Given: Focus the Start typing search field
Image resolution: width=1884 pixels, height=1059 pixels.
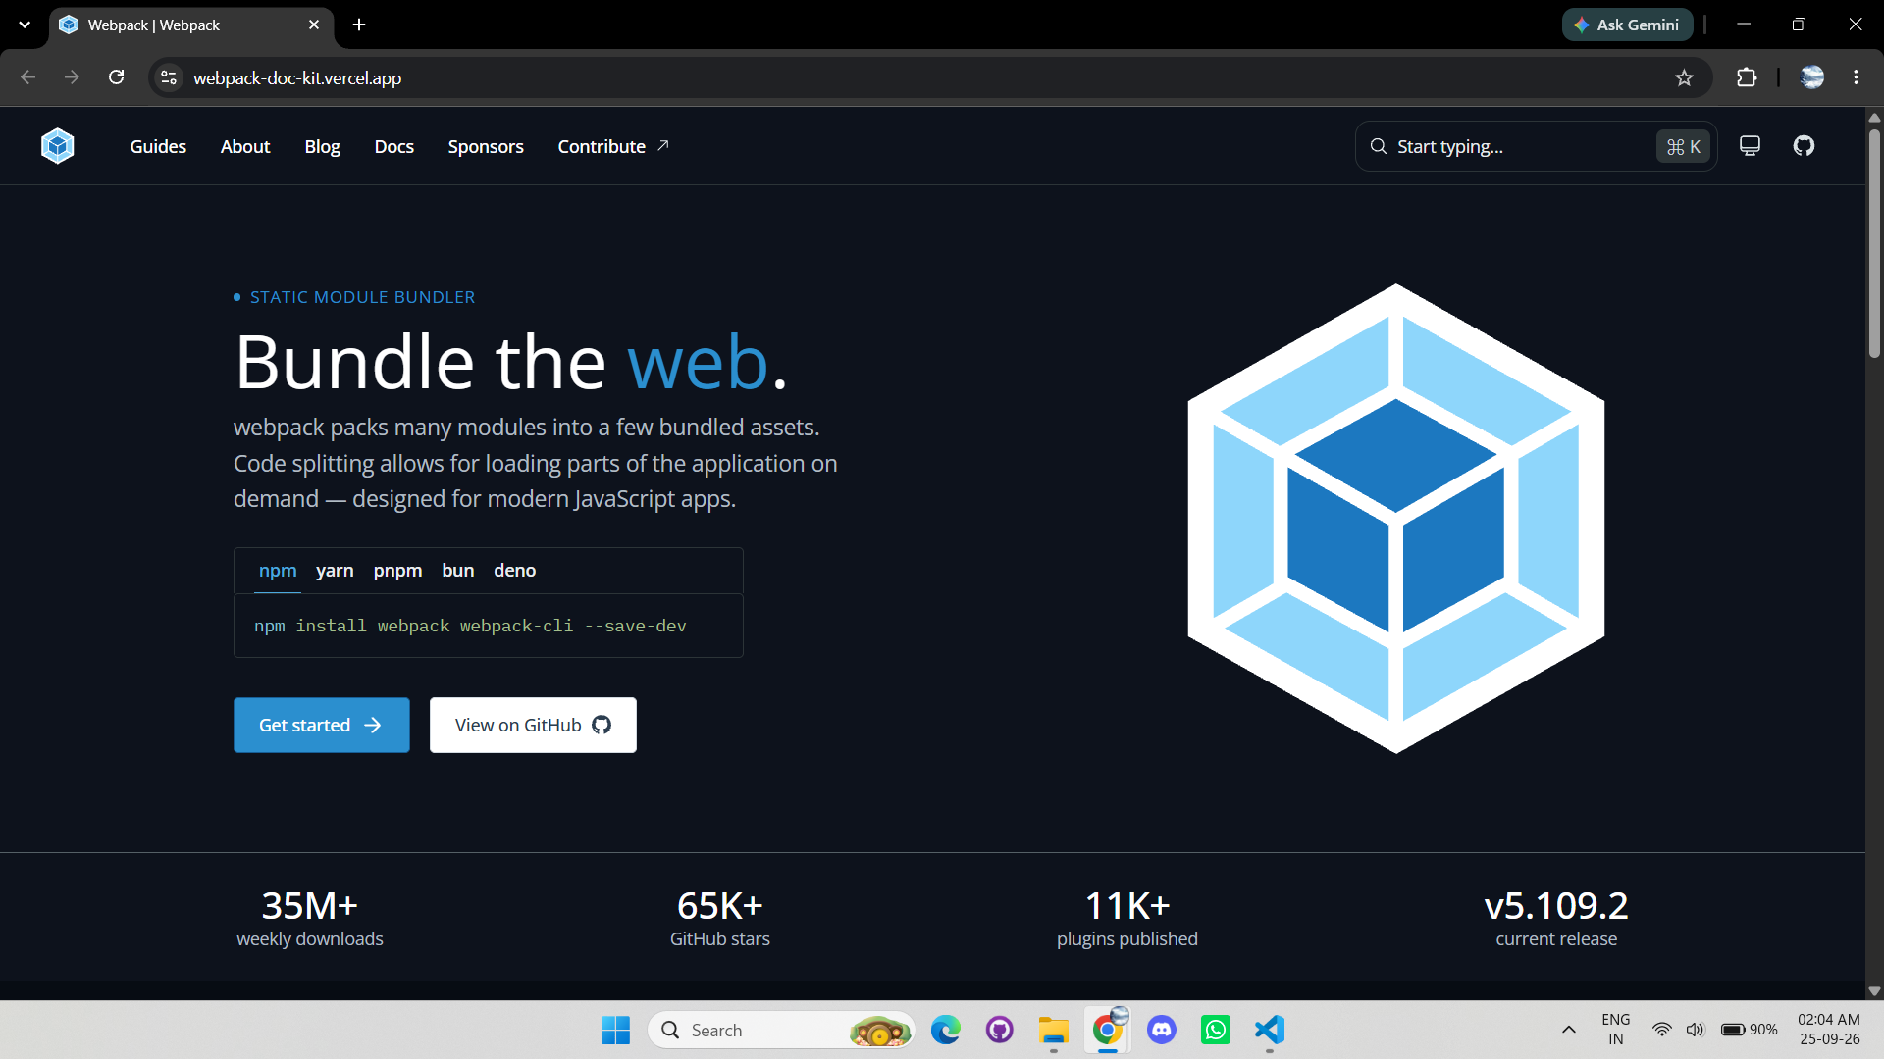Looking at the screenshot, I should click(x=1536, y=146).
